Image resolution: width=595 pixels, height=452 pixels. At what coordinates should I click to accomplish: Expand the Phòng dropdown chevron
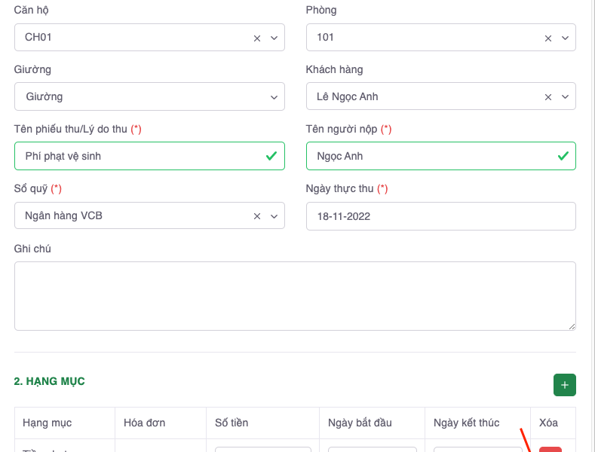565,38
